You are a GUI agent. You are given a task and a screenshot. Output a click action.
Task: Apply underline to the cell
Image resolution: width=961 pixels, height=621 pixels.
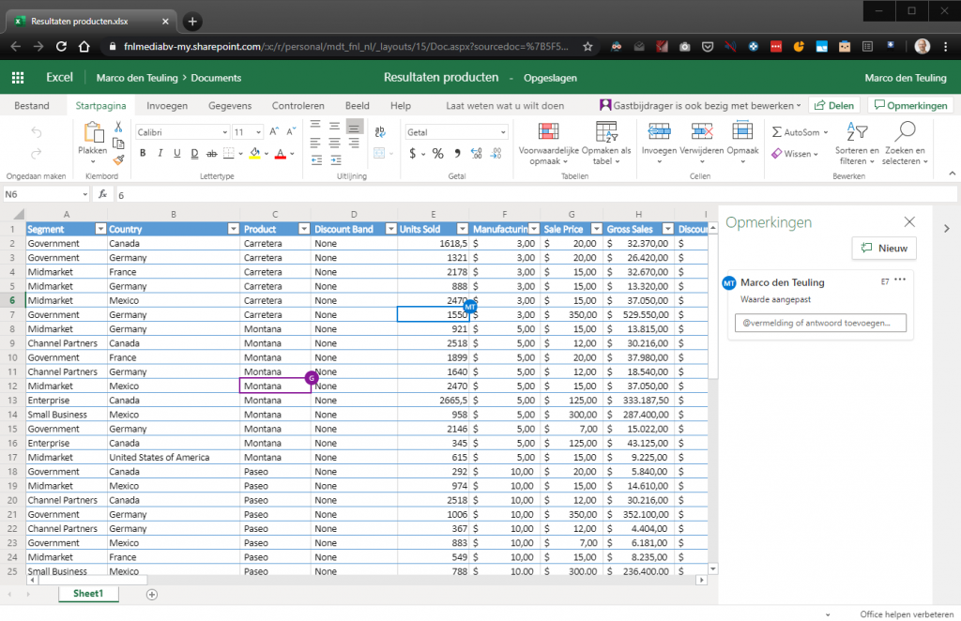tap(176, 152)
